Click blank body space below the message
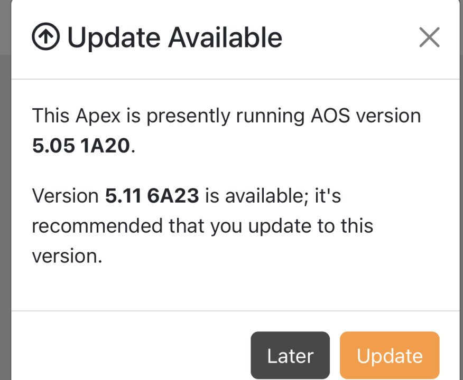Viewport: 463px width, 380px height. [x=235, y=288]
